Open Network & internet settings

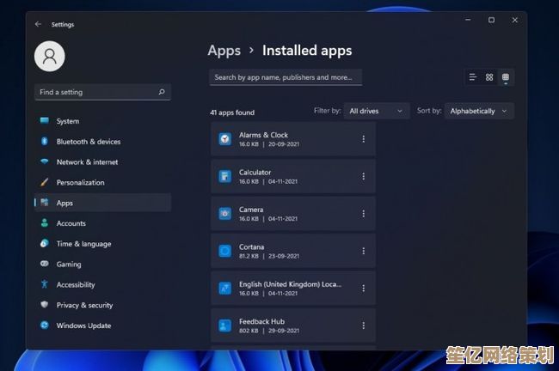click(x=102, y=162)
